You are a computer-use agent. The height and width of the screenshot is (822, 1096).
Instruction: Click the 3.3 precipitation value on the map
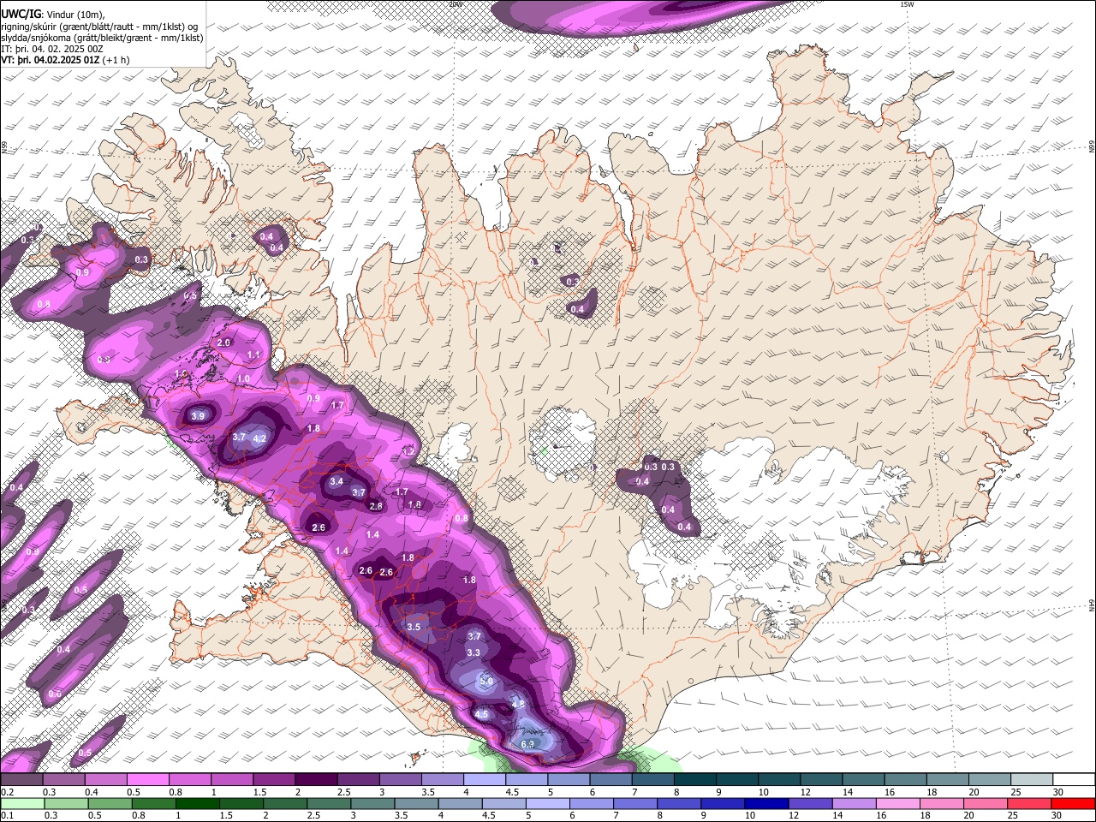(x=474, y=652)
